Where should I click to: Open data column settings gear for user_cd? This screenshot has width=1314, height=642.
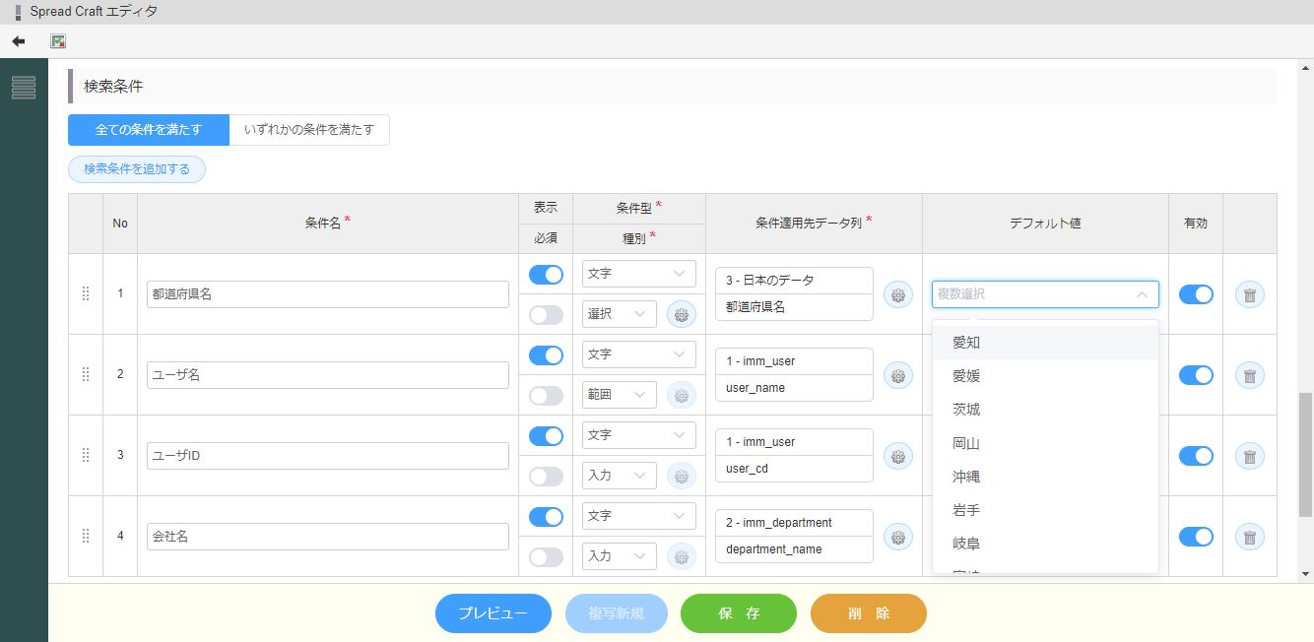click(x=897, y=456)
